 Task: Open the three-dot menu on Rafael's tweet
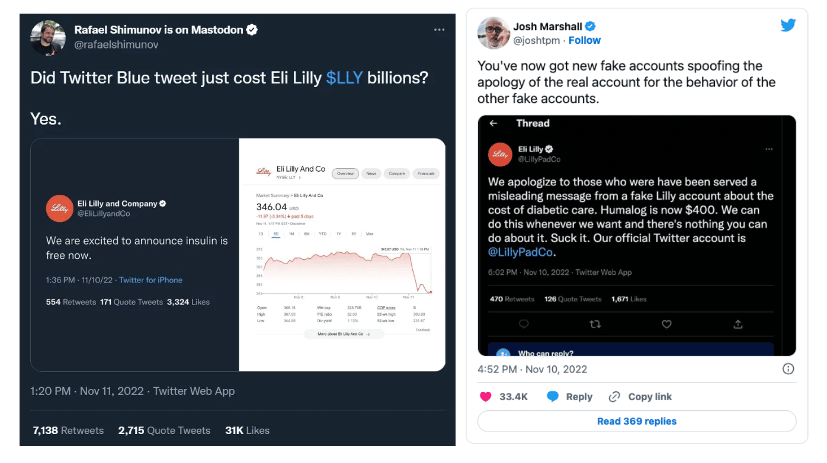tap(439, 30)
